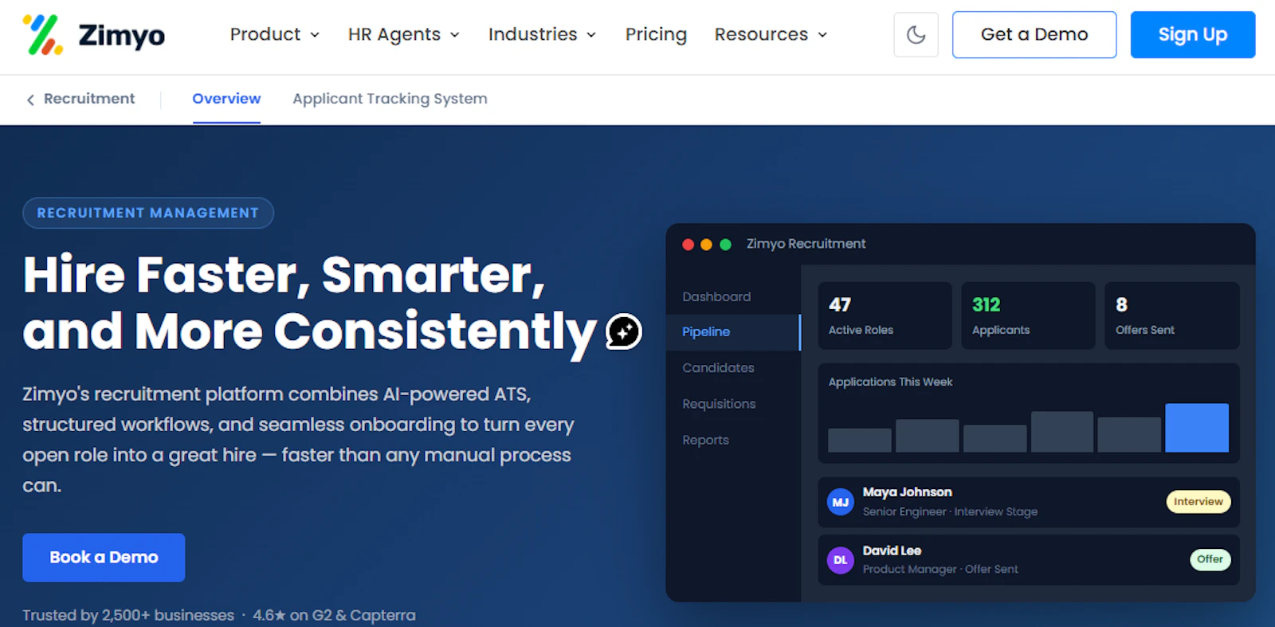Select Candidates in Zimyo Recruitment sidebar
The width and height of the screenshot is (1275, 627).
[x=718, y=367]
